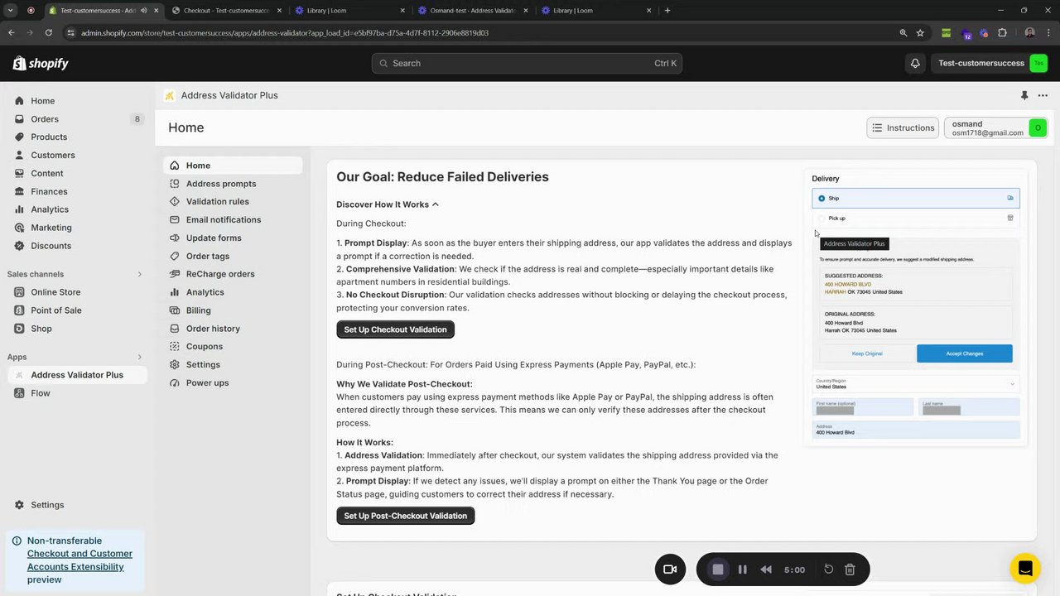1060x596 pixels.
Task: Rewind the Loom recording
Action: coord(766,570)
